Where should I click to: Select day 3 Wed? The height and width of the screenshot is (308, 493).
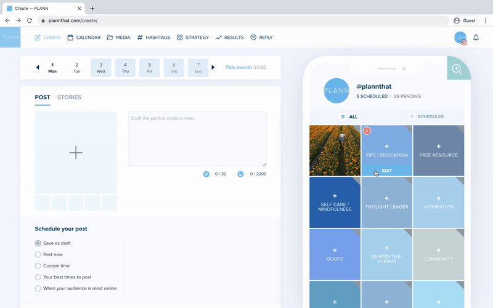pyautogui.click(x=101, y=68)
